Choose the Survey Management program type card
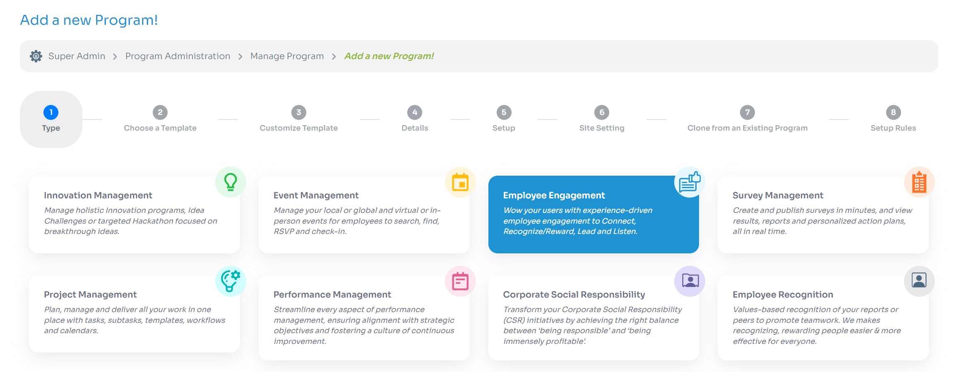954x372 pixels. point(823,215)
